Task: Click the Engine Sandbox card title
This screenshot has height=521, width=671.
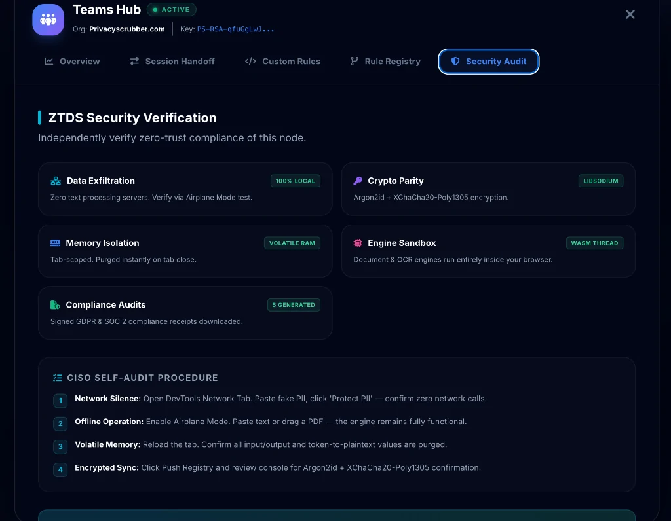Action: pyautogui.click(x=402, y=243)
